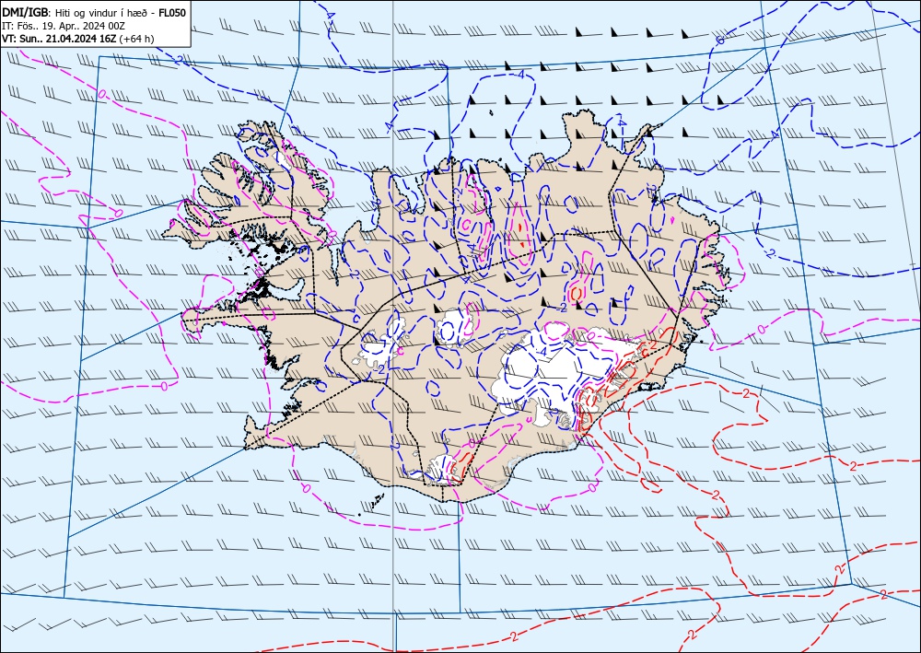Click the IT initial time line 'Fös.. 19. Apr.. 2024 00Z'
The width and height of the screenshot is (921, 653).
[71, 26]
